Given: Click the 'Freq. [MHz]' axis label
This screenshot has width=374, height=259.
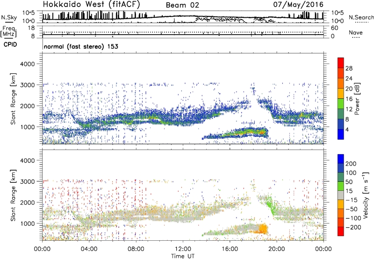Looking at the screenshot, I should [8, 32].
